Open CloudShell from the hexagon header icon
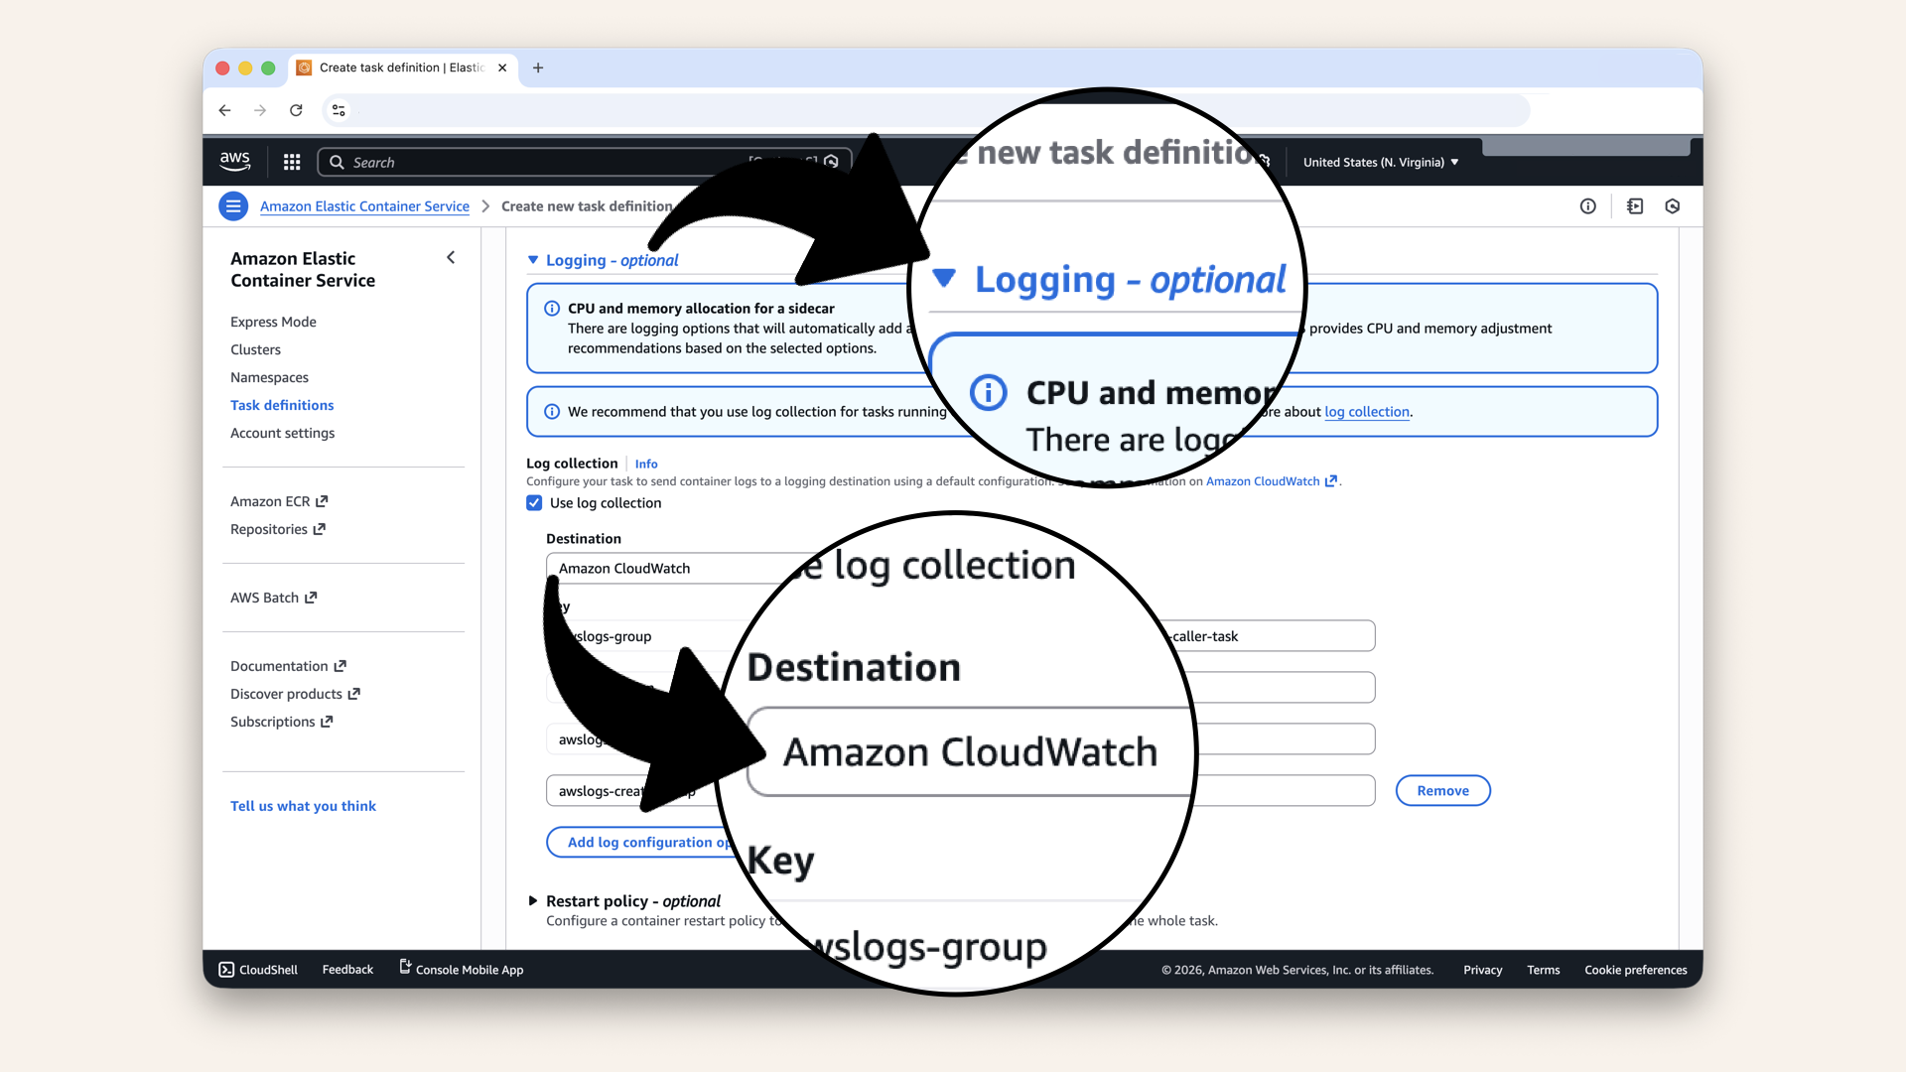1906x1072 pixels. [1673, 205]
